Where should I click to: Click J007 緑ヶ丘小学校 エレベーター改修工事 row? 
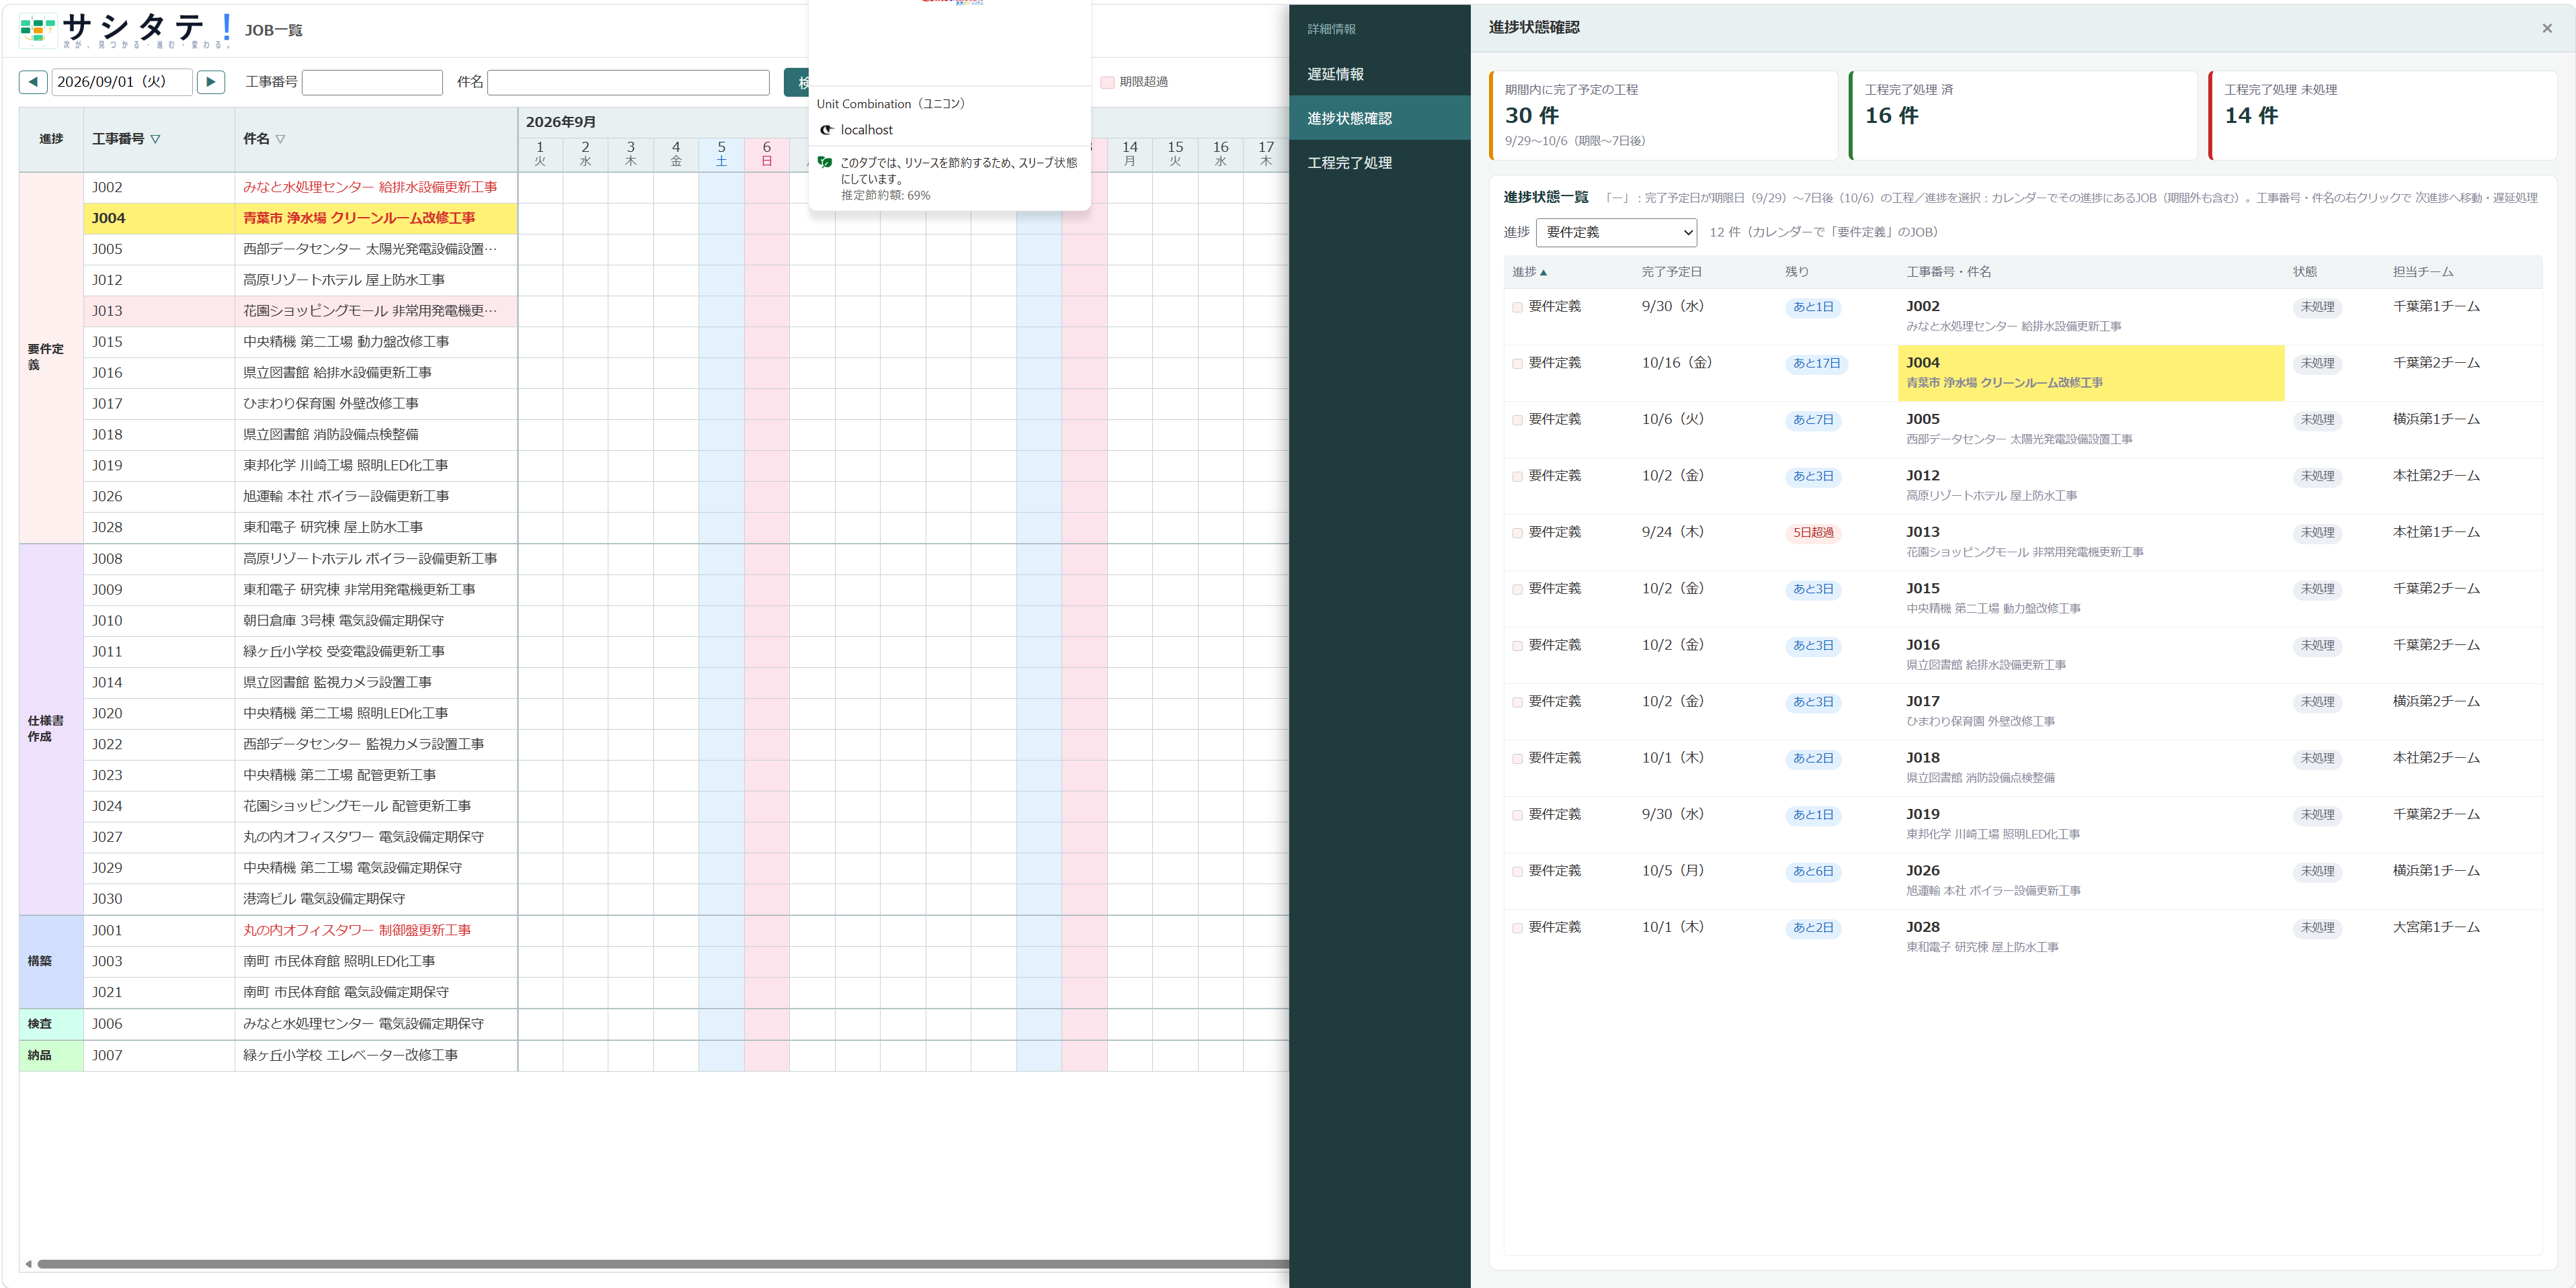[300, 1055]
